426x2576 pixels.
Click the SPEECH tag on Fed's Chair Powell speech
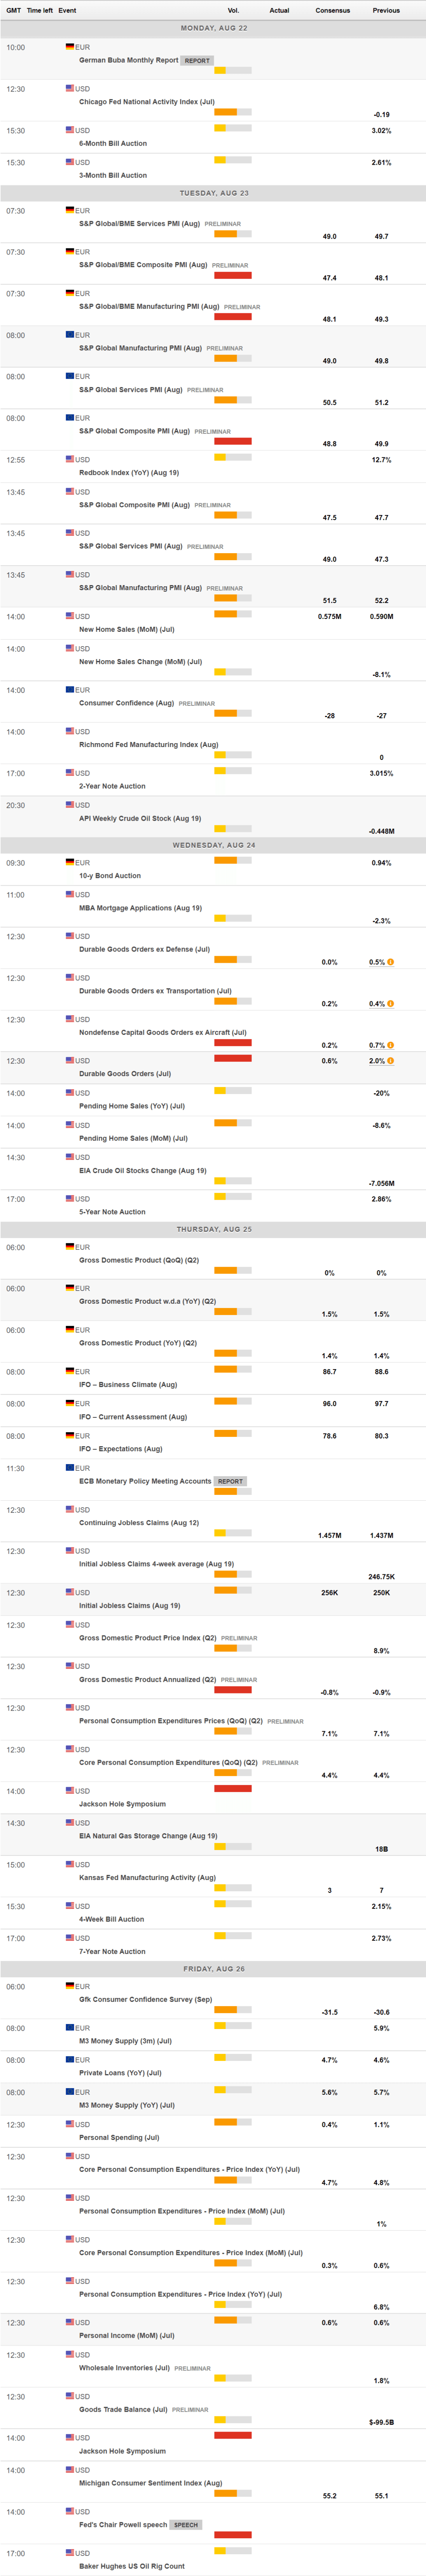point(185,2525)
